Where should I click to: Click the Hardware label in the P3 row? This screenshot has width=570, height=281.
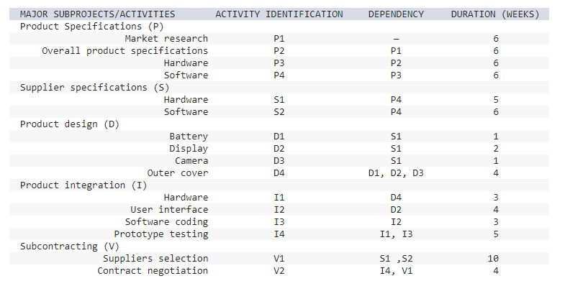point(186,63)
